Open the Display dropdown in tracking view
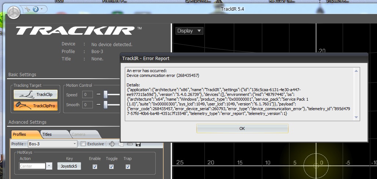377x179 pixels. (189, 31)
